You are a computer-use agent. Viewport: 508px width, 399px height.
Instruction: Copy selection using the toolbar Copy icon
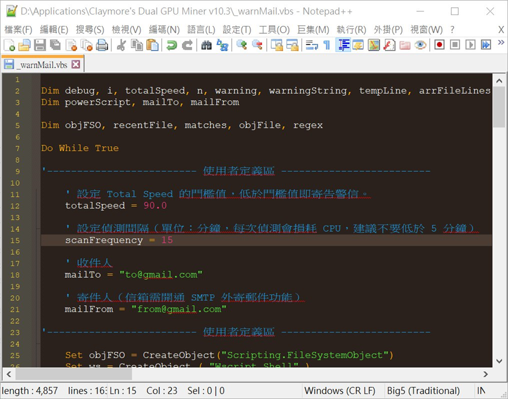[x=137, y=45]
